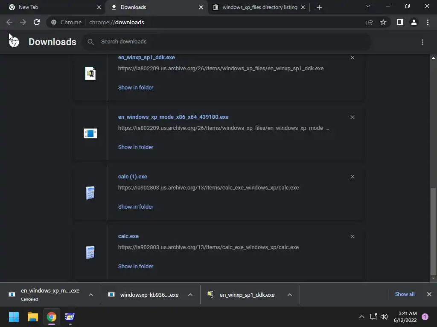Screen dimensions: 437x327
Task: Click the calculator icon for calc (1).exe
Action: pyautogui.click(x=90, y=193)
